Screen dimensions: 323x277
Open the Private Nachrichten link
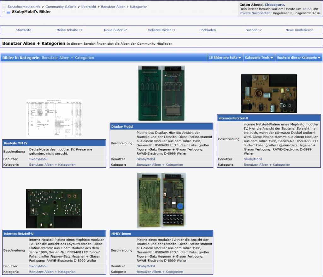[x=255, y=13]
